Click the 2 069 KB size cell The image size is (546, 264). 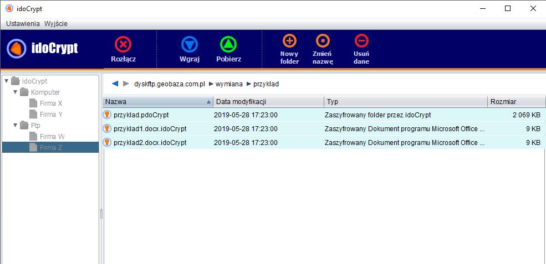[527, 115]
